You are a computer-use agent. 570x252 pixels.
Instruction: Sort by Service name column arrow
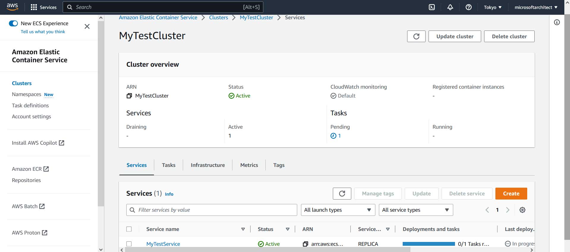coord(243,229)
